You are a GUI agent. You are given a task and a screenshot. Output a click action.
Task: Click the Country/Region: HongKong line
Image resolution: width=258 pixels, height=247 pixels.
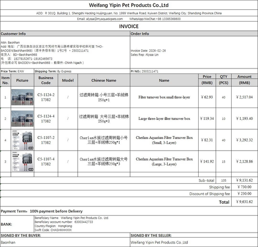point(53,226)
